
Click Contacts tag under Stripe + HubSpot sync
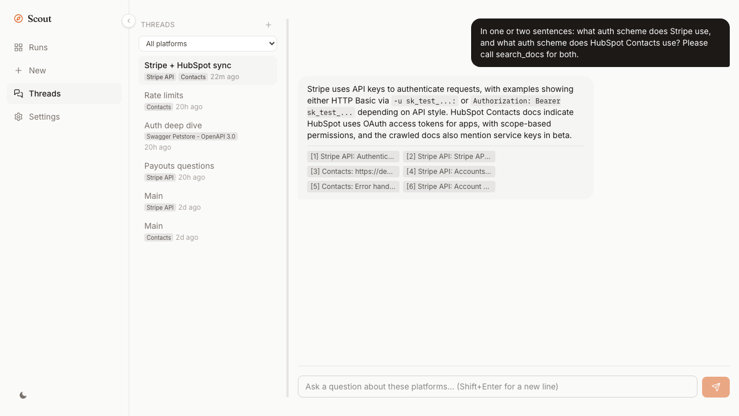pyautogui.click(x=193, y=77)
